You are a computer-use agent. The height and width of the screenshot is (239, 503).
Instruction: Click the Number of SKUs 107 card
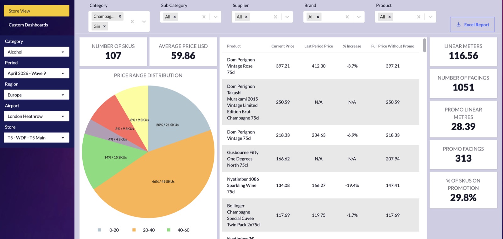tap(113, 52)
